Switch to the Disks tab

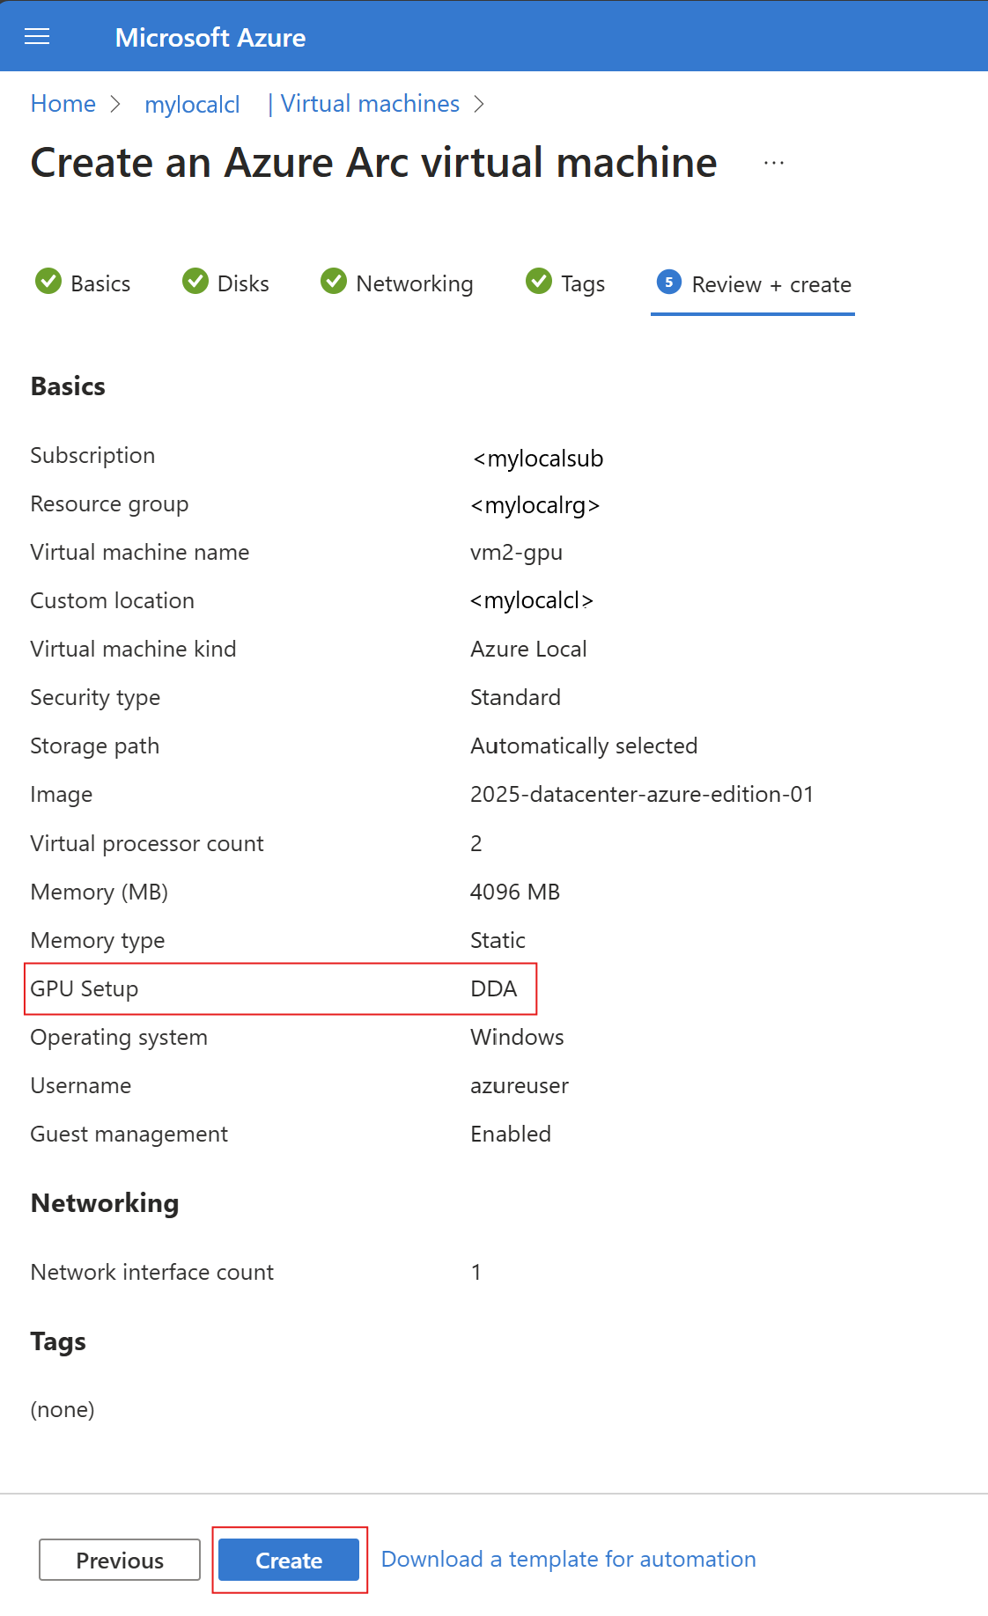243,283
